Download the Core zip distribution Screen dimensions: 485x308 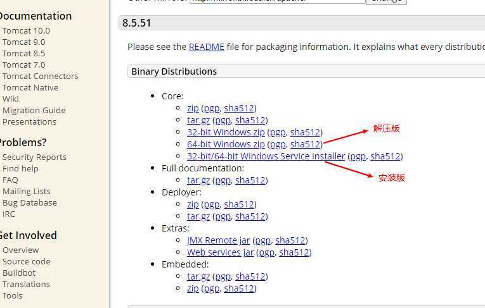[193, 108]
